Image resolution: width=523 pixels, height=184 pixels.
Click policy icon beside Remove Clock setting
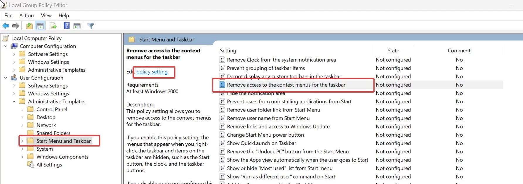tap(222, 60)
